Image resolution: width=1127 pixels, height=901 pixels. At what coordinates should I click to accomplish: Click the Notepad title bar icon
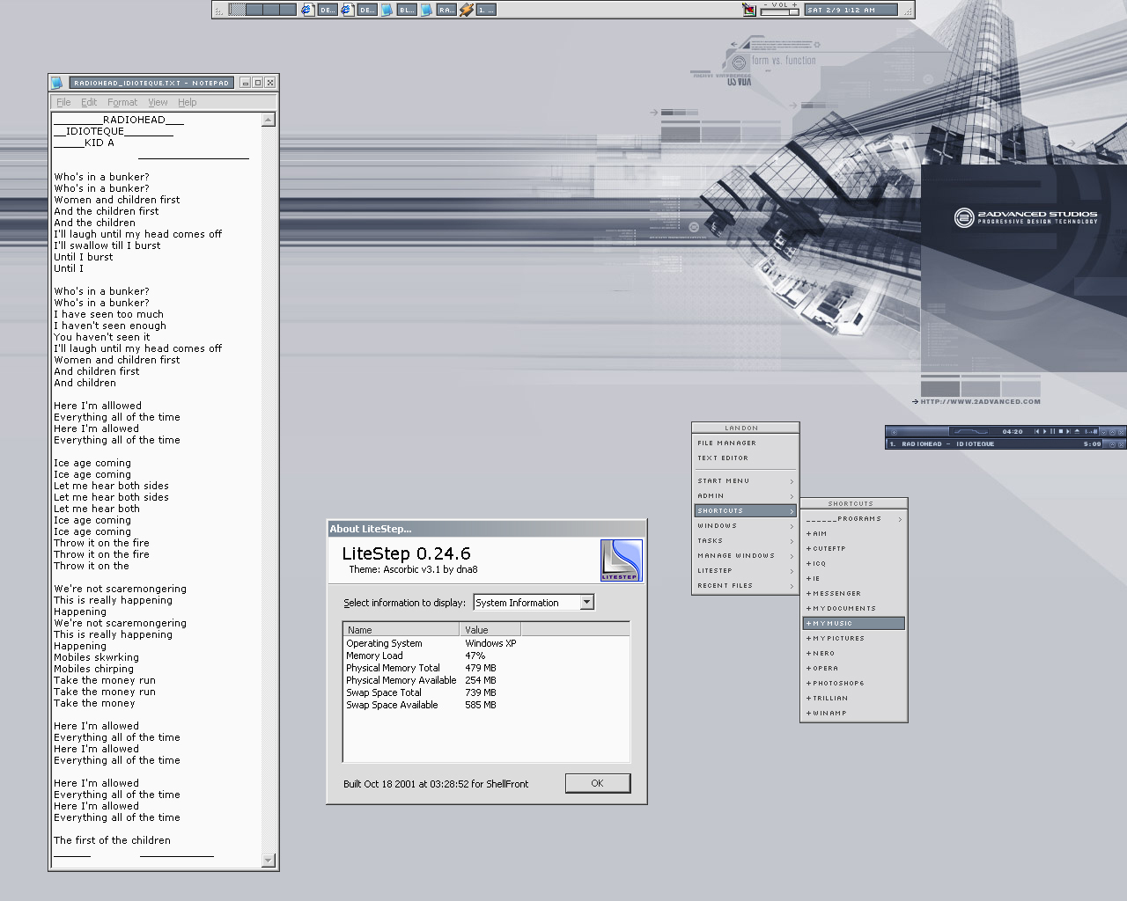(x=57, y=83)
